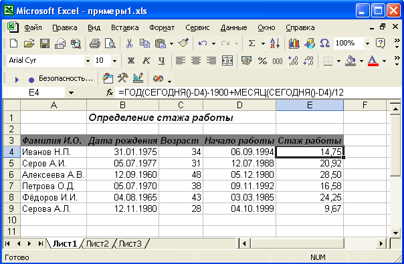Screen dimensions: 404x264
Task: Toggle italic К formatting
Action: [146, 61]
